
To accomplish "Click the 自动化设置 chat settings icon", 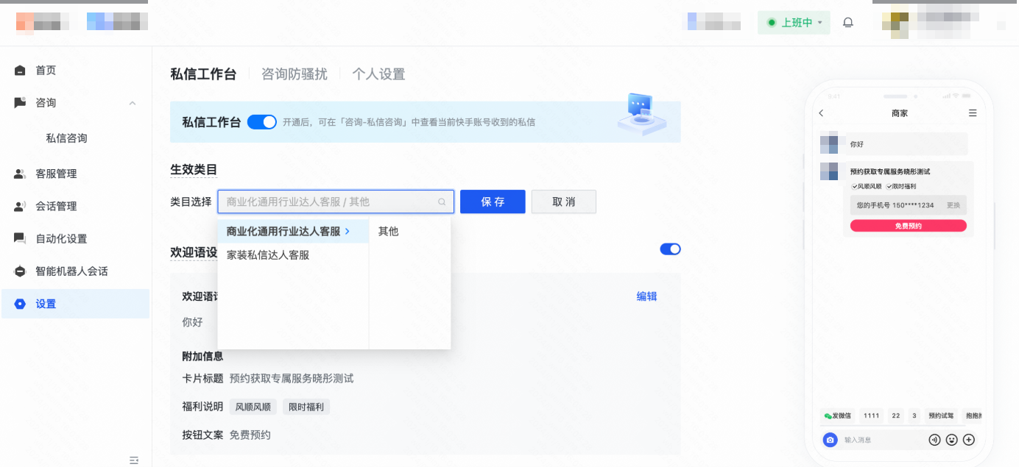I will coord(20,238).
